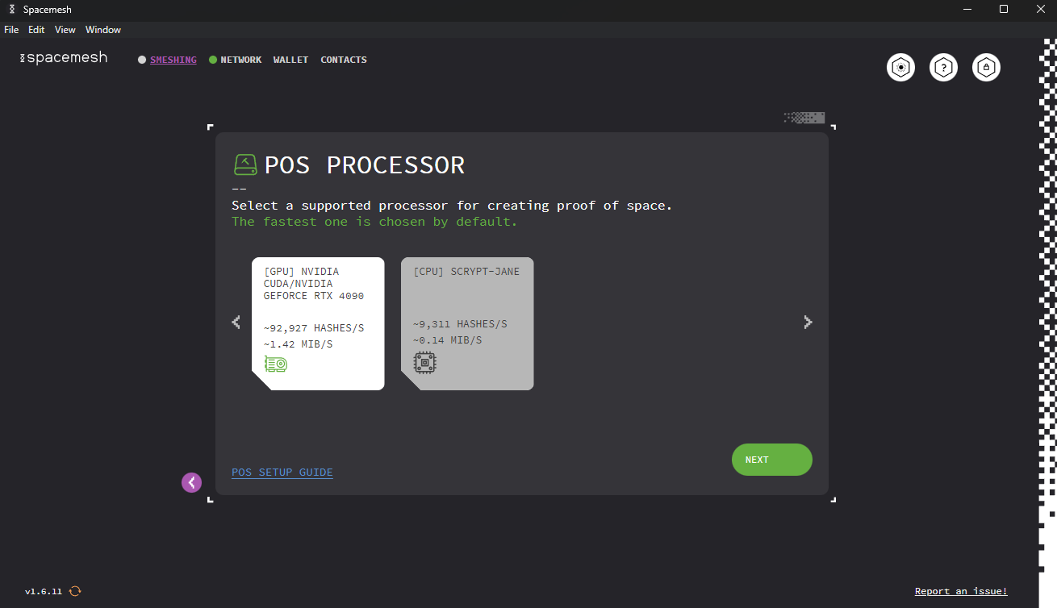Click the update refresh icon beside version
This screenshot has height=608, width=1057.
click(75, 591)
